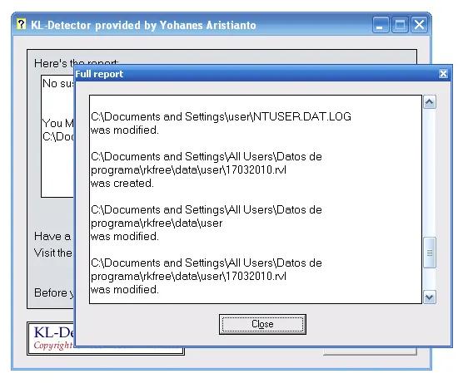Click the partially hidden button behind dialog
Screen dimensions: 468x383
point(370,351)
